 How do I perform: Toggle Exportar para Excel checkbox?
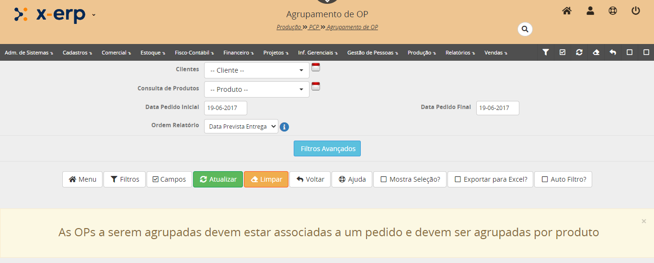tap(458, 179)
